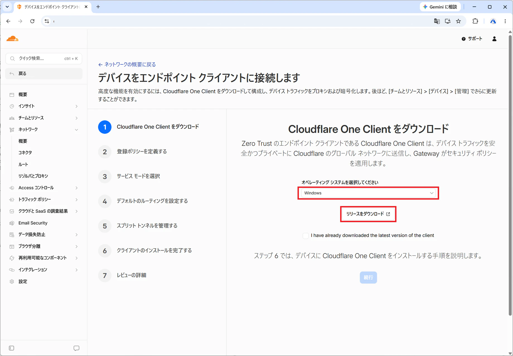Click the Google Translate icon in address bar

tap(437, 21)
